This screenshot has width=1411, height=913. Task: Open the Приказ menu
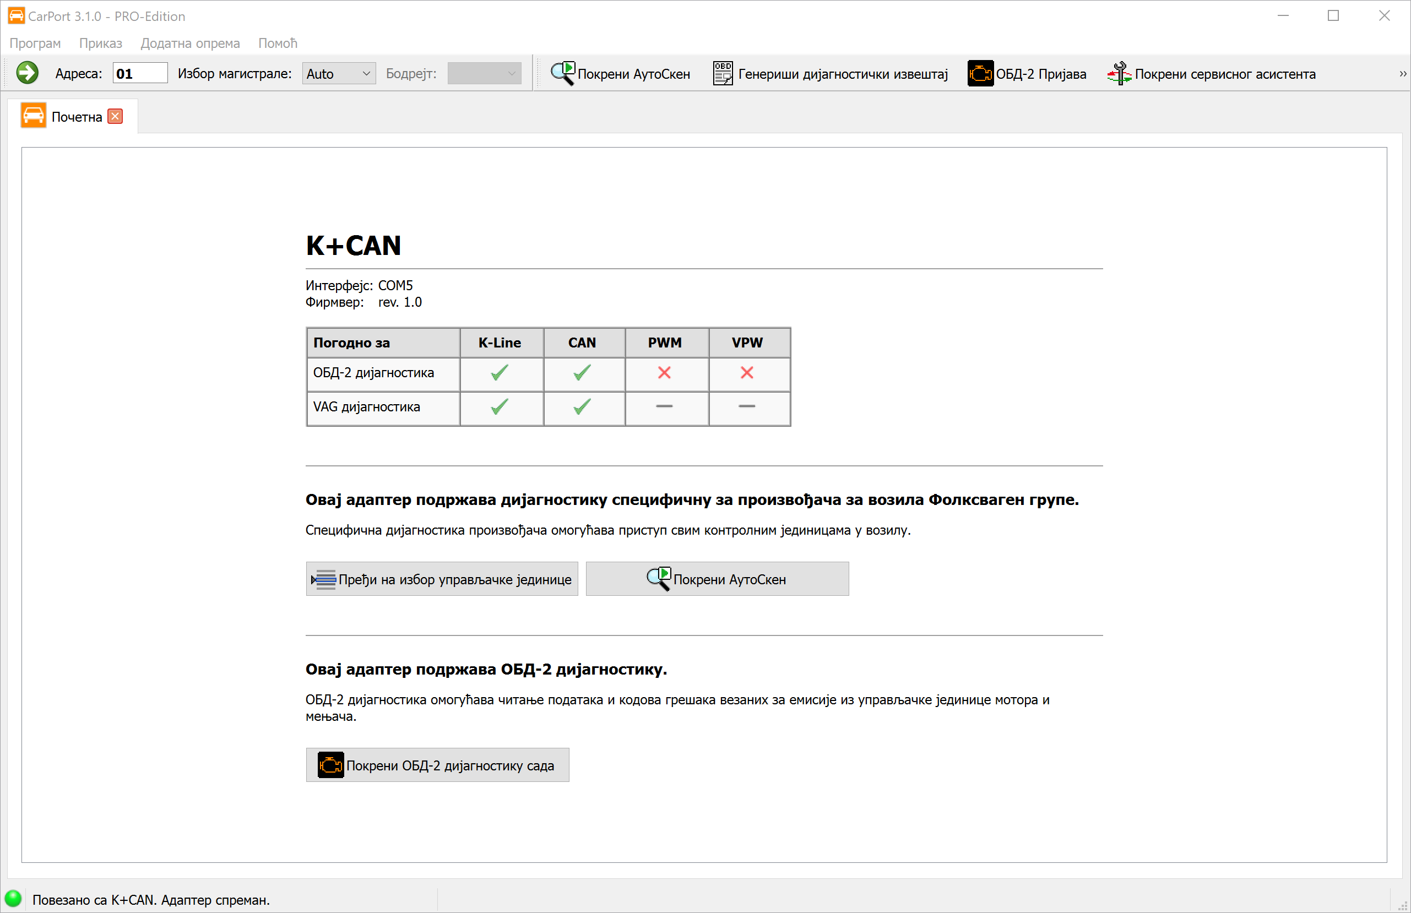coord(100,44)
